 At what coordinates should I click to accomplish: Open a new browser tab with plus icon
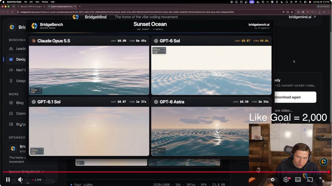[x=80, y=6]
